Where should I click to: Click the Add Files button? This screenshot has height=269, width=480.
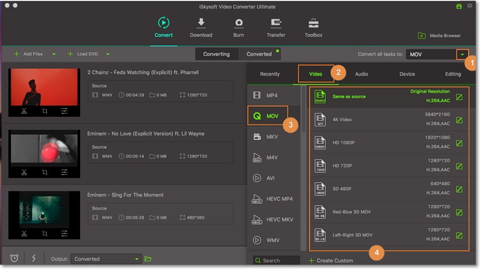pyautogui.click(x=28, y=54)
